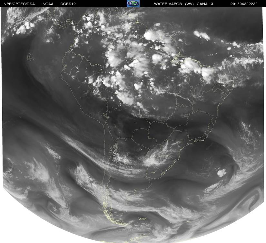
Task: Click the WATER VAPOR header text
Action: click(x=168, y=4)
